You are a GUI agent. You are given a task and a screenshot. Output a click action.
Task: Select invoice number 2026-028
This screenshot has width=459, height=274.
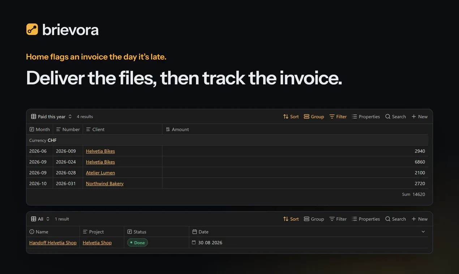tap(68, 173)
